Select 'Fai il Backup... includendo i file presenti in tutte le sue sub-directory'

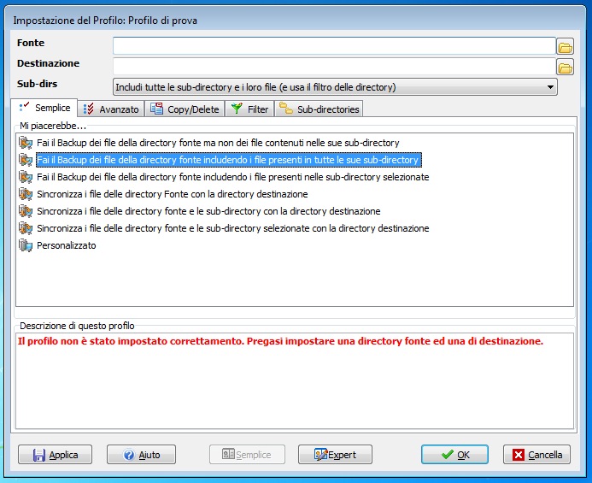pos(229,160)
